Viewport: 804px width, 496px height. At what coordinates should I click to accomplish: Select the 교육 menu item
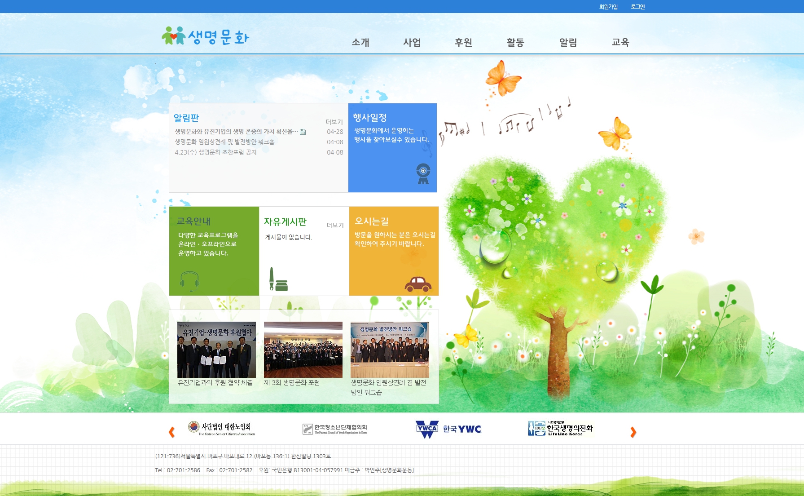[620, 42]
